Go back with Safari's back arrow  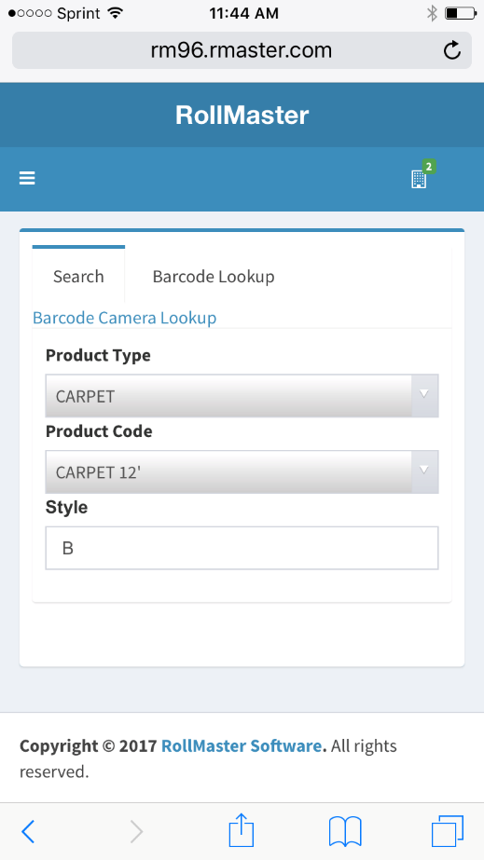[28, 831]
